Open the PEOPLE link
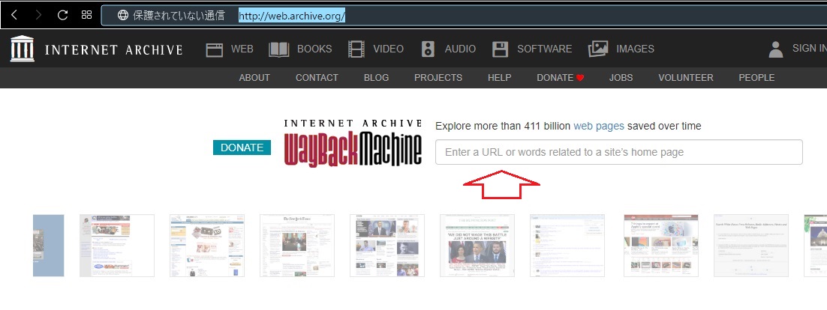 click(756, 77)
